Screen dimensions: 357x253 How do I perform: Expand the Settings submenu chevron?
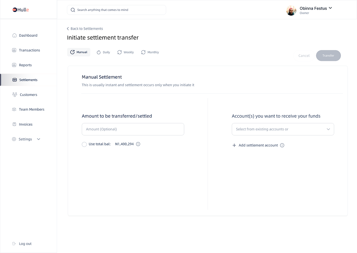(x=38, y=139)
